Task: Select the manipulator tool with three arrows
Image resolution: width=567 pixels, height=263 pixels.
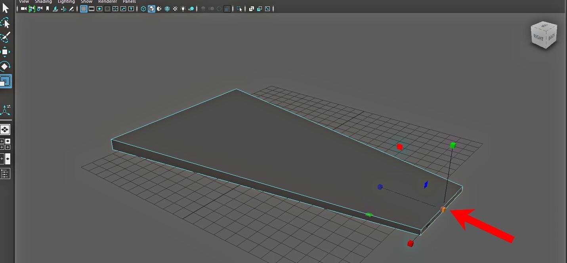Action: 6,110
